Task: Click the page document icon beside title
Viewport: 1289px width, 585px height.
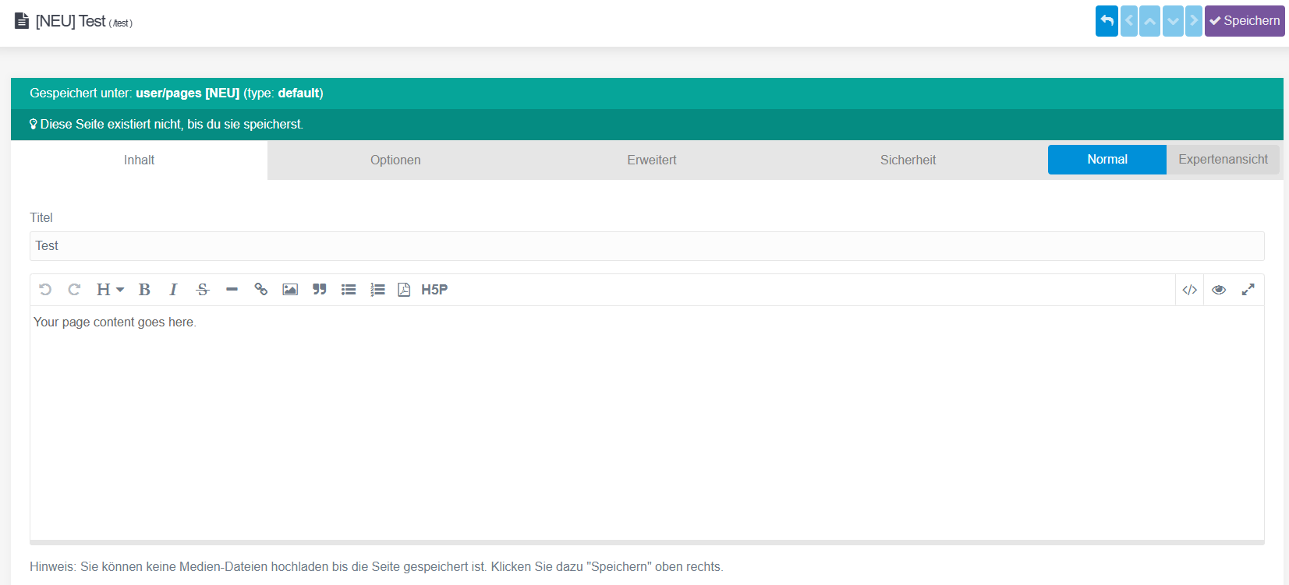Action: 22,21
